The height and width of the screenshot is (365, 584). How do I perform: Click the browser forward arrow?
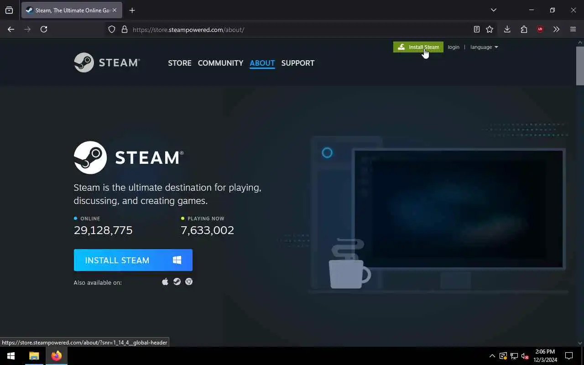(x=27, y=29)
